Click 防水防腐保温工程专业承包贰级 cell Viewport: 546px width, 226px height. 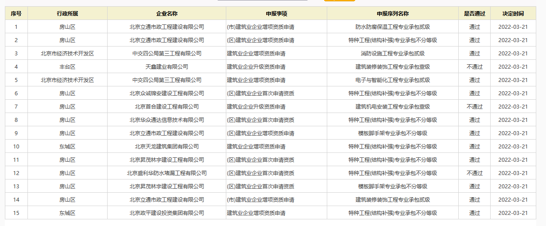pos(393,27)
